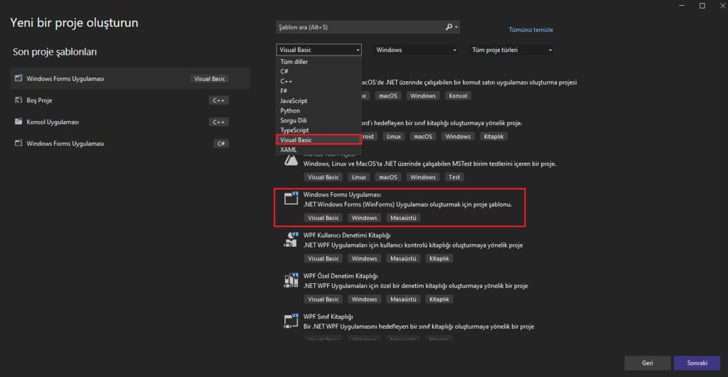
Task: Expand the Tüm proje türleri dropdown
Action: (510, 50)
